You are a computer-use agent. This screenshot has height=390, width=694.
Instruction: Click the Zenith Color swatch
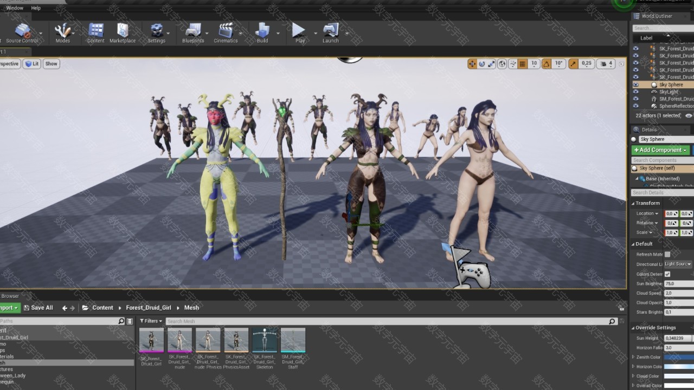click(x=679, y=357)
